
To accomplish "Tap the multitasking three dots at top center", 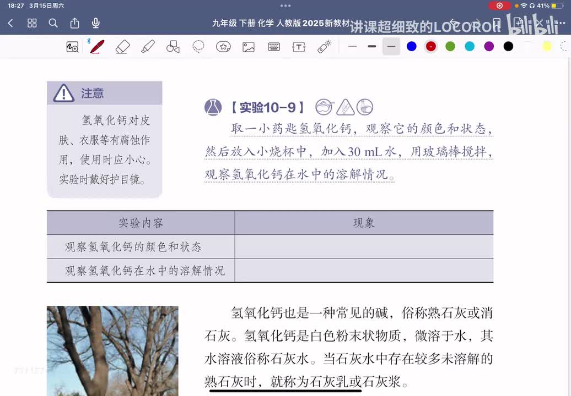I will [x=285, y=6].
